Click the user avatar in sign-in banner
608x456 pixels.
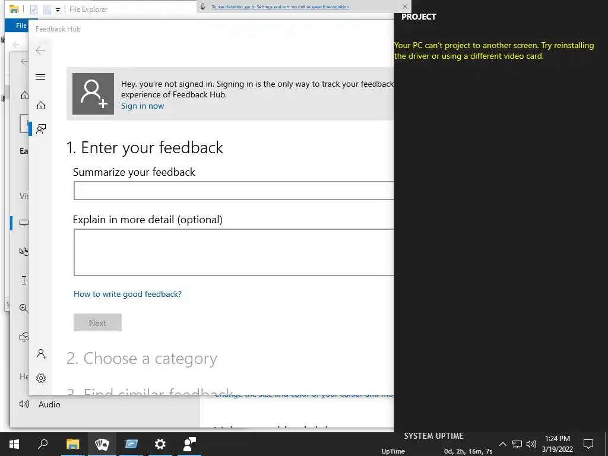pyautogui.click(x=93, y=94)
